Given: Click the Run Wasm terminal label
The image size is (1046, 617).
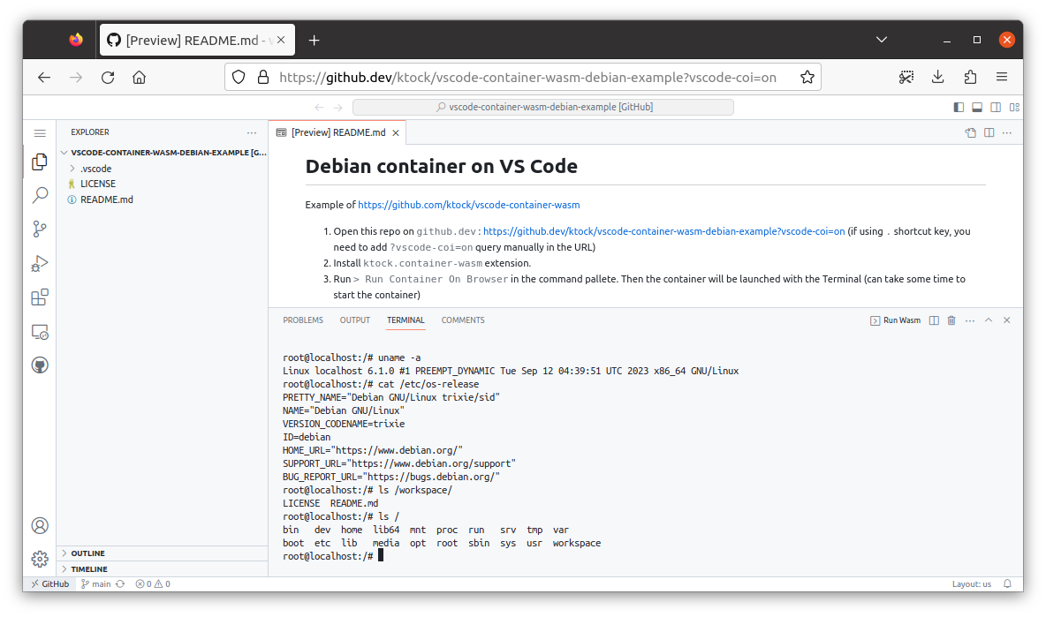Looking at the screenshot, I should 895,320.
